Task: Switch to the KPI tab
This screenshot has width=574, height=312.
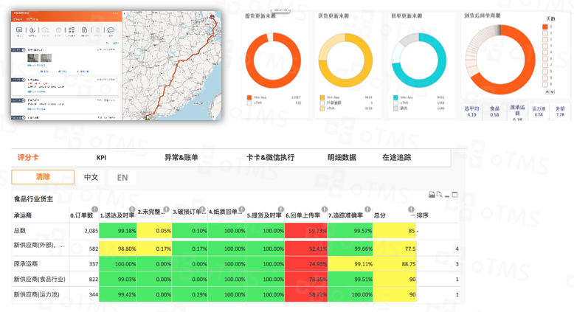Action: (101, 158)
